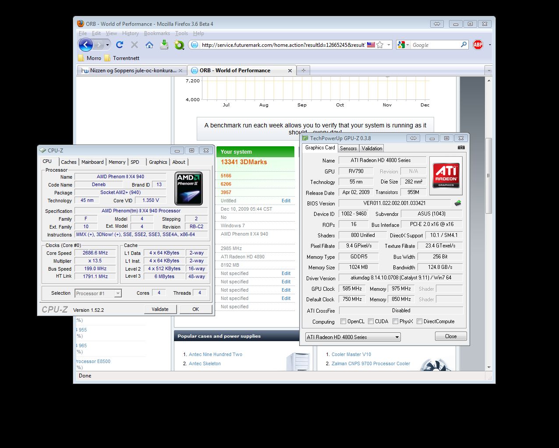
Task: Click the Edit link next to Untitled
Action: click(x=286, y=201)
